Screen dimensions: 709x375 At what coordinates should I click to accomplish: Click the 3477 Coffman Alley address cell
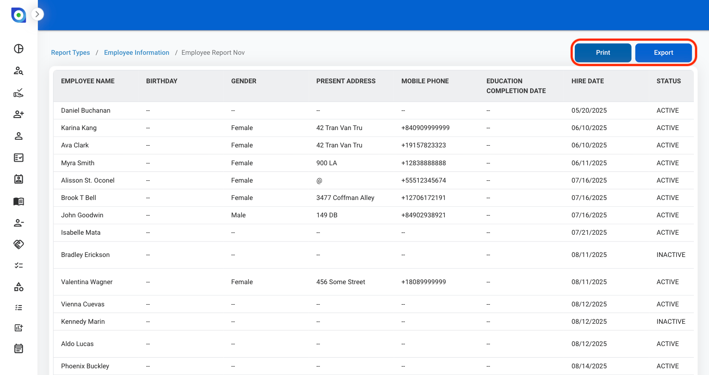(x=345, y=198)
